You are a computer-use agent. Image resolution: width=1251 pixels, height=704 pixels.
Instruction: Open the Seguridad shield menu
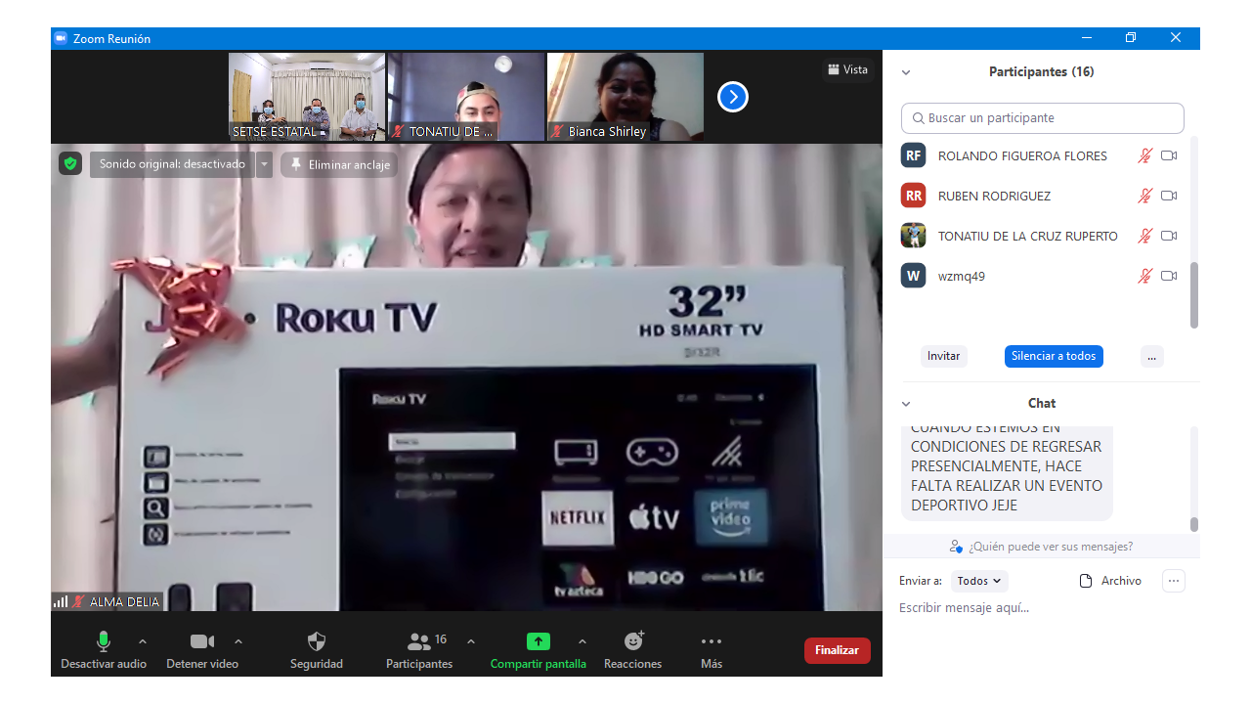[x=317, y=650]
